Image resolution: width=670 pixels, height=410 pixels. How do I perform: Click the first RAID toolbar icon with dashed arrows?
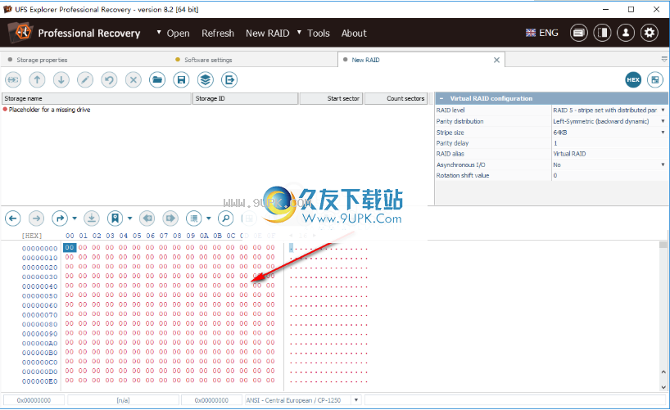click(13, 80)
